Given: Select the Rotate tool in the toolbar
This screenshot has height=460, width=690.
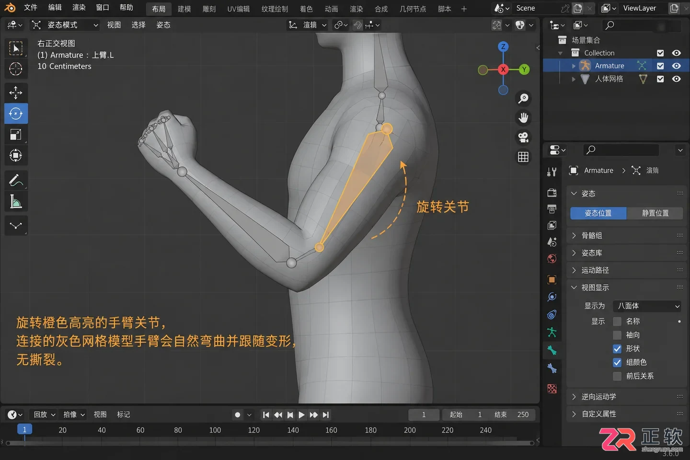Looking at the screenshot, I should pos(16,114).
